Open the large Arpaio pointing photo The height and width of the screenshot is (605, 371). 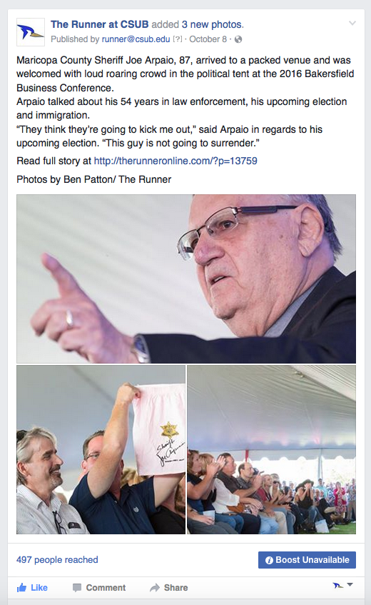click(x=186, y=279)
